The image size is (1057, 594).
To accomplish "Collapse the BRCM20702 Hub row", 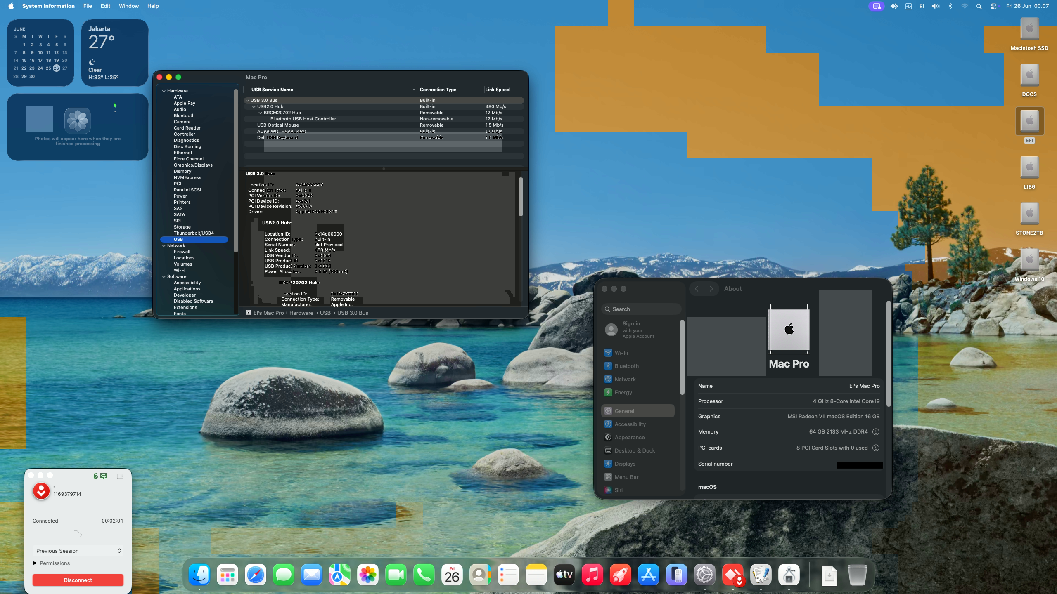I will [261, 113].
